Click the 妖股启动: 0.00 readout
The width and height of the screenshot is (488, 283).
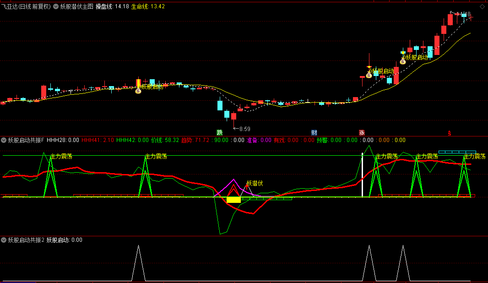coord(65,240)
